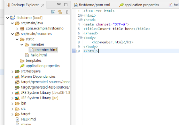Image resolution: width=179 pixels, height=125 pixels.
Task: Select the HELP.md file label
Action: coord(29,119)
